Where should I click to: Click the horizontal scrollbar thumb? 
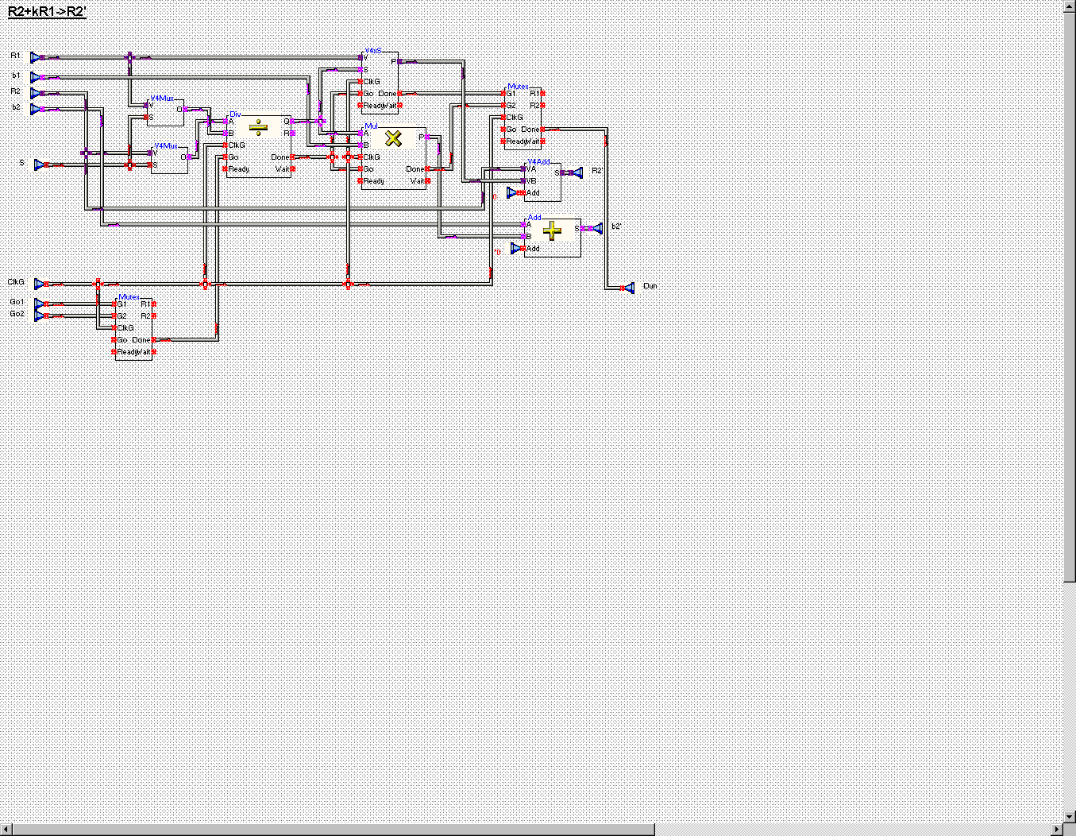pyautogui.click(x=334, y=830)
